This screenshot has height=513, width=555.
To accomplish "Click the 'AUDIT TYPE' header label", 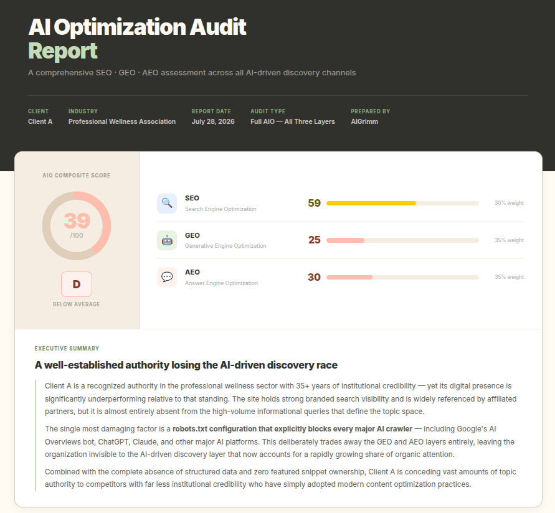I will coord(268,111).
